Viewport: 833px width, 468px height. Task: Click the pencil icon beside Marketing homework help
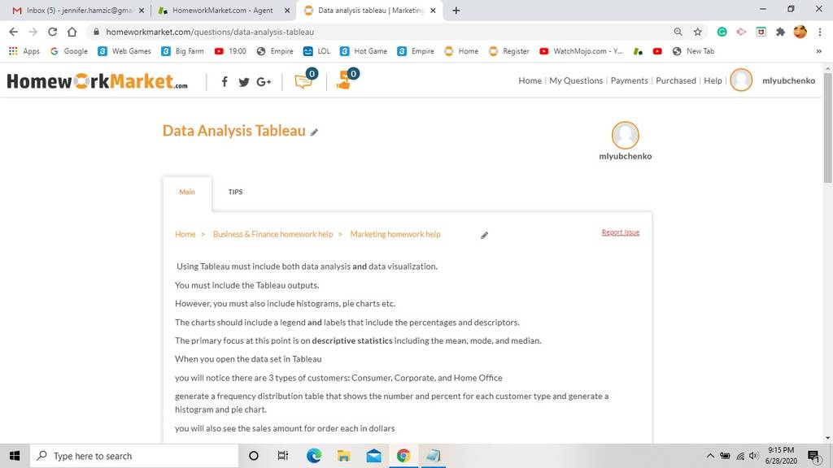click(x=484, y=235)
